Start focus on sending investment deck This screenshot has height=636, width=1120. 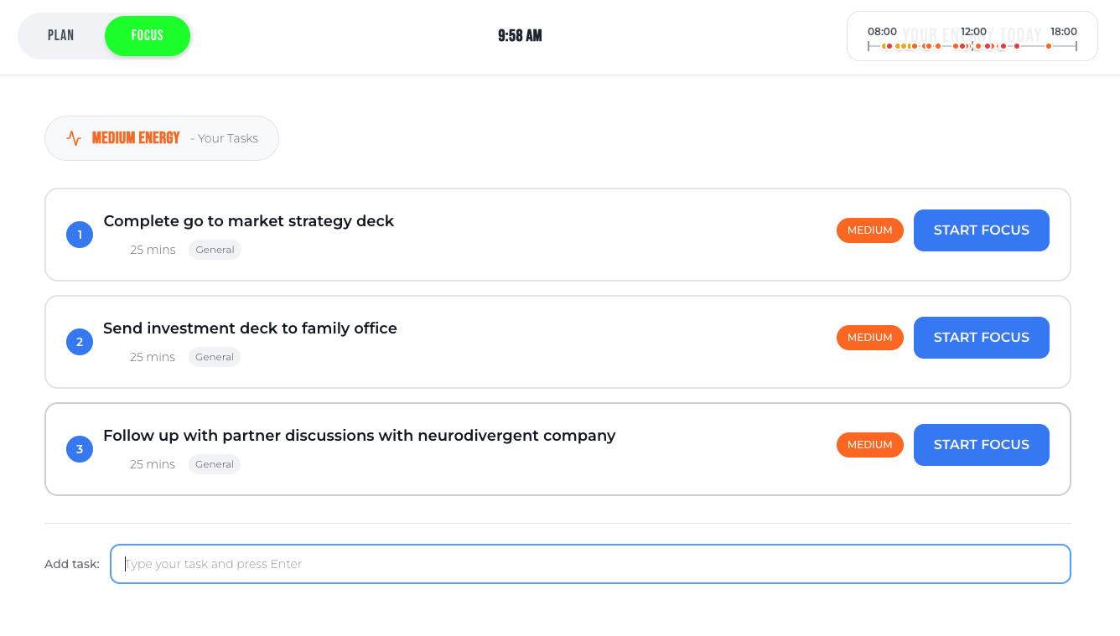[x=981, y=338]
